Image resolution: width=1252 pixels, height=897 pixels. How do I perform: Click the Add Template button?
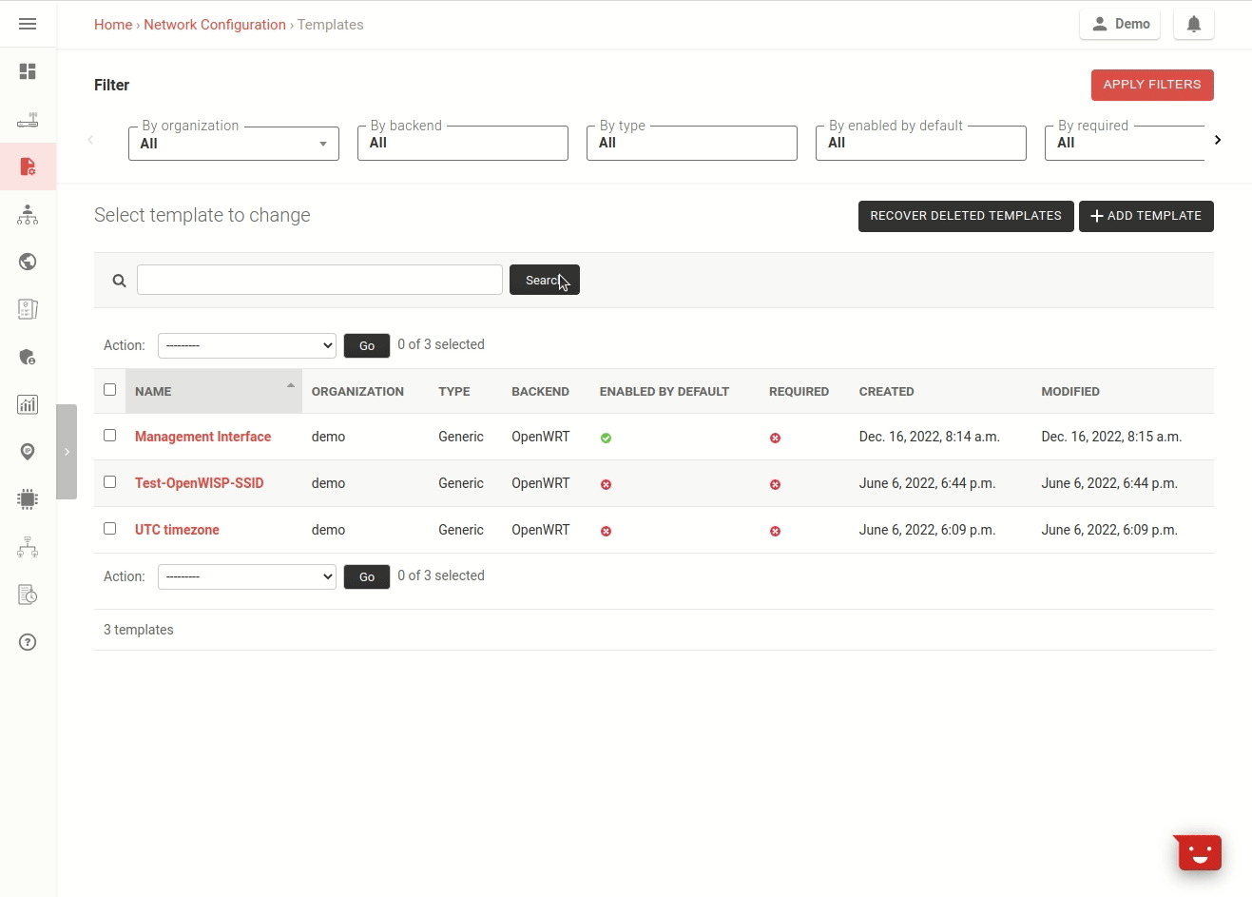coord(1146,216)
